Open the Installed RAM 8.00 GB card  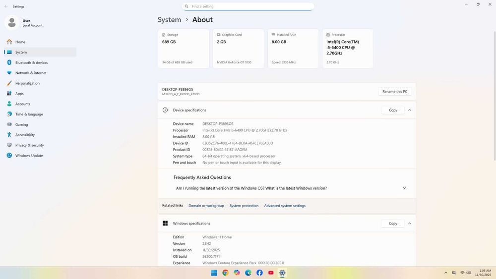coord(293,49)
